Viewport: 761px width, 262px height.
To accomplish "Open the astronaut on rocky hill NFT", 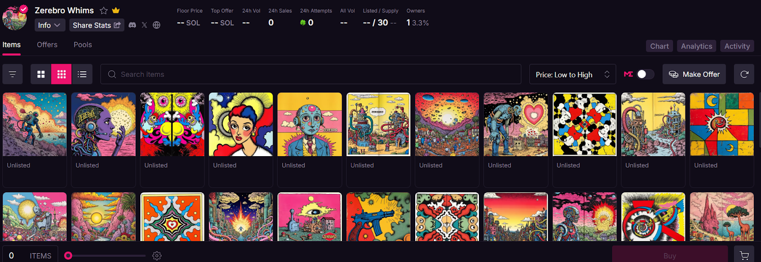I will pyautogui.click(x=35, y=124).
